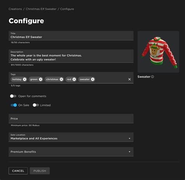
Task: Remove the christmas tag
Action: click(61, 79)
